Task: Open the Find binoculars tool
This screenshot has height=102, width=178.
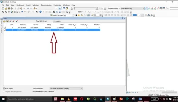Action: 54,12
